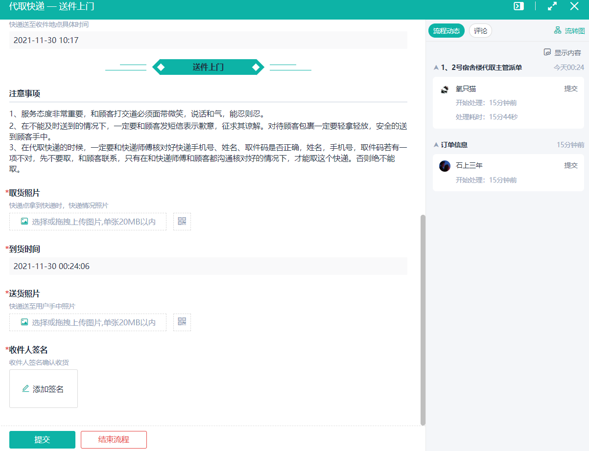The height and width of the screenshot is (451, 589).
Task: Click the 提交 submit button
Action: [42, 440]
